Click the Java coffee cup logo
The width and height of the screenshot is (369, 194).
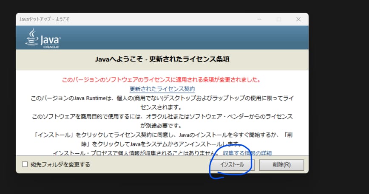tap(32, 37)
